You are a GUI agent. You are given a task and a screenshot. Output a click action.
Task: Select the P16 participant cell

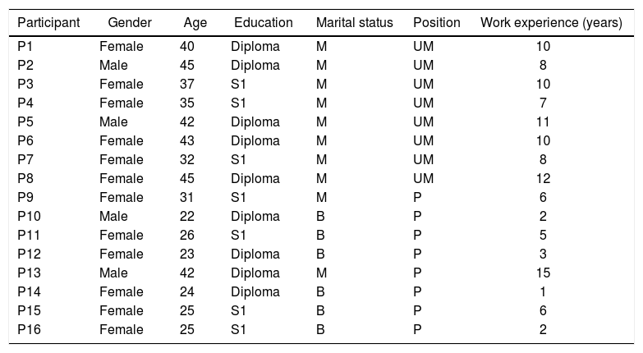tap(28, 330)
